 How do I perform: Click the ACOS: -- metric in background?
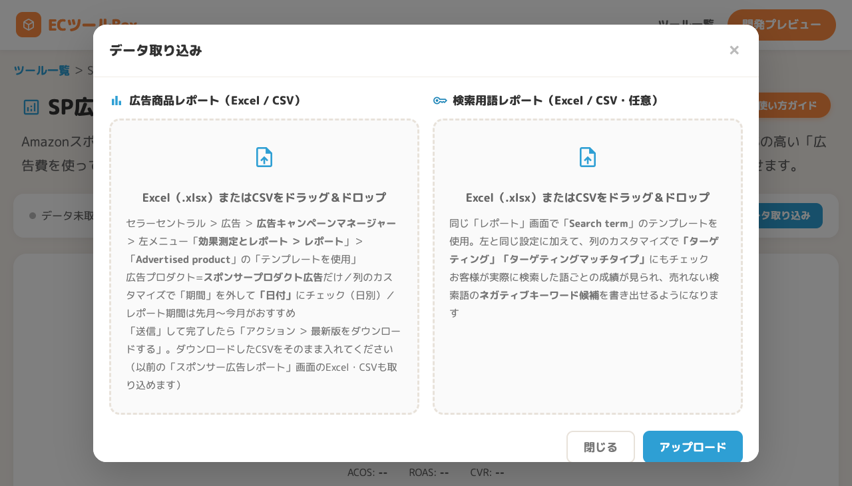pos(367,473)
